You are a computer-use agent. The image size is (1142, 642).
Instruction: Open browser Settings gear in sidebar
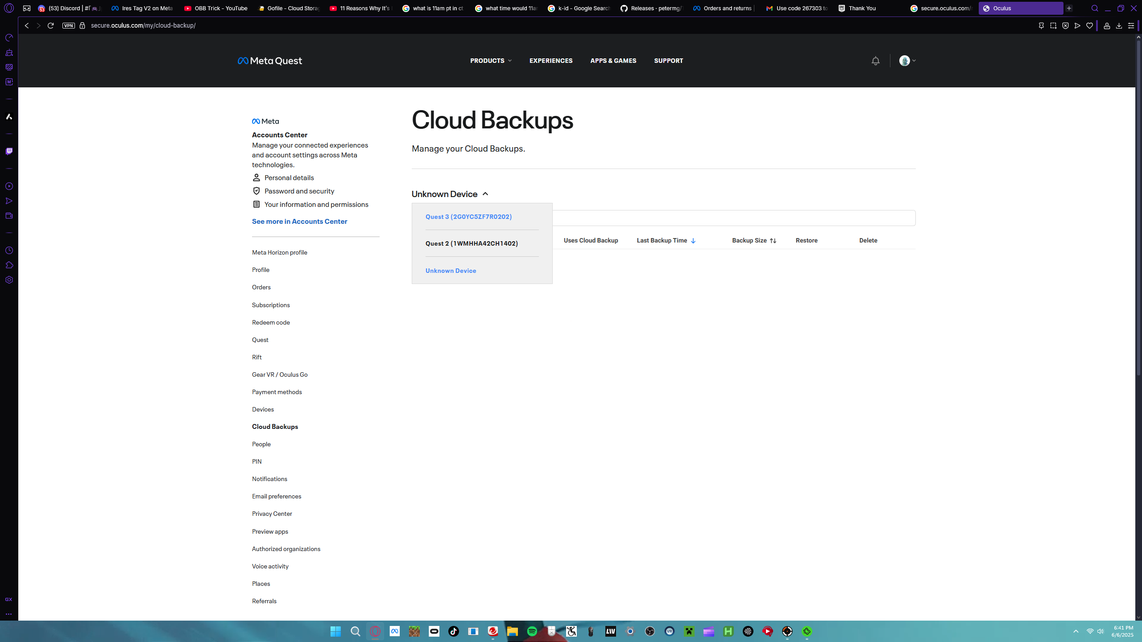pyautogui.click(x=9, y=280)
